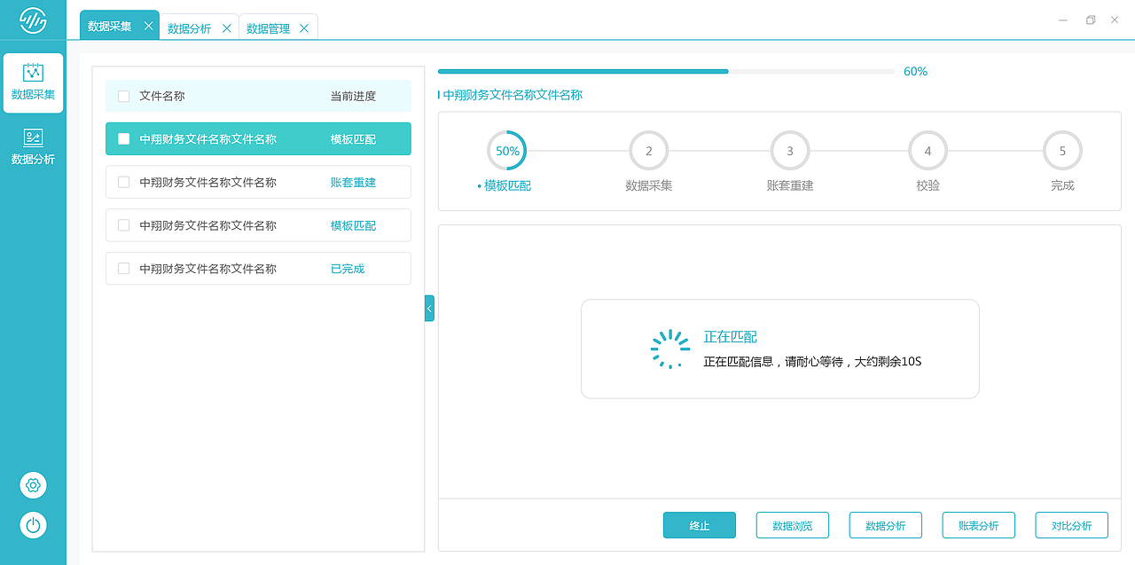Click the remaining-time message 大约剩余10S

point(888,361)
